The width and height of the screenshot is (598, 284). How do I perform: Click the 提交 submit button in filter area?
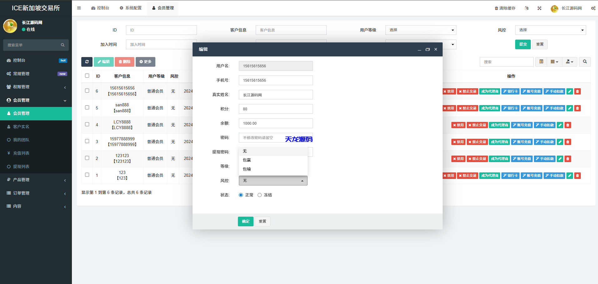523,44
